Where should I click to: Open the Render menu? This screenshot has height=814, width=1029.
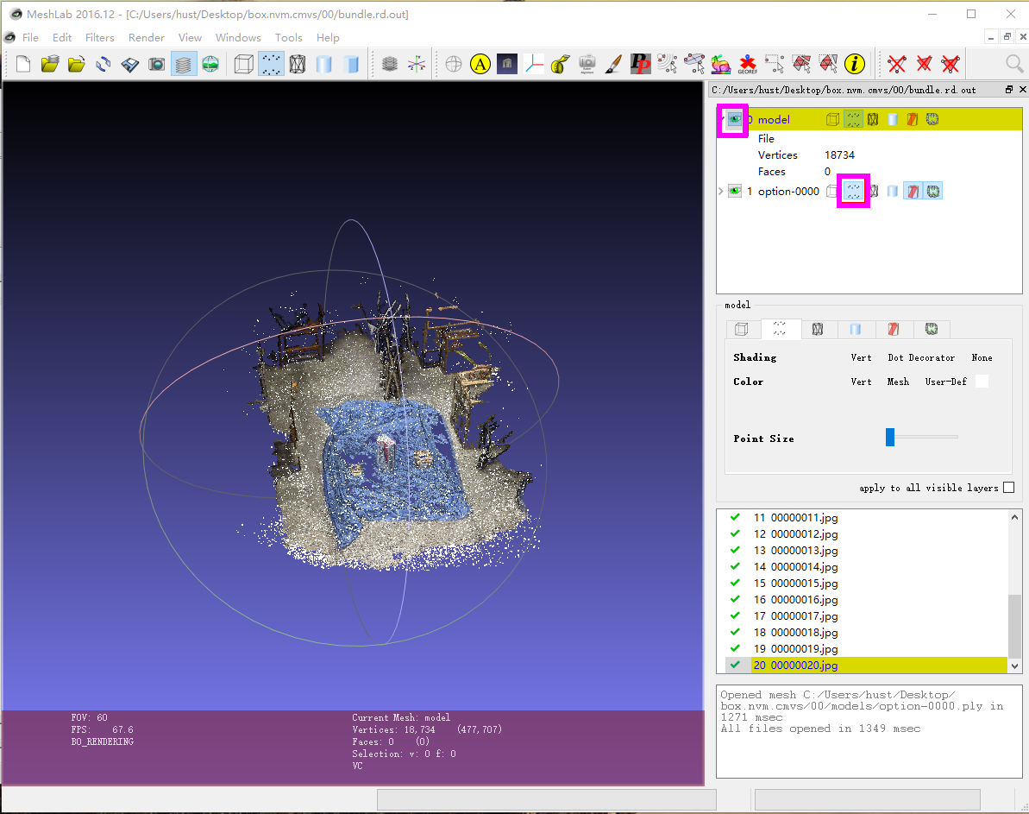[146, 37]
